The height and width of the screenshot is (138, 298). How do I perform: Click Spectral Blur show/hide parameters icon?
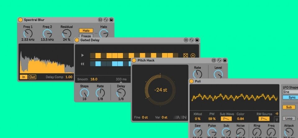[x=100, y=20]
